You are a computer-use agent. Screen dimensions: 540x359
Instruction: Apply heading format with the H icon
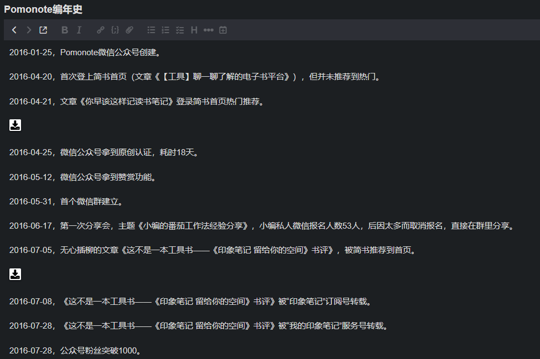click(x=194, y=30)
